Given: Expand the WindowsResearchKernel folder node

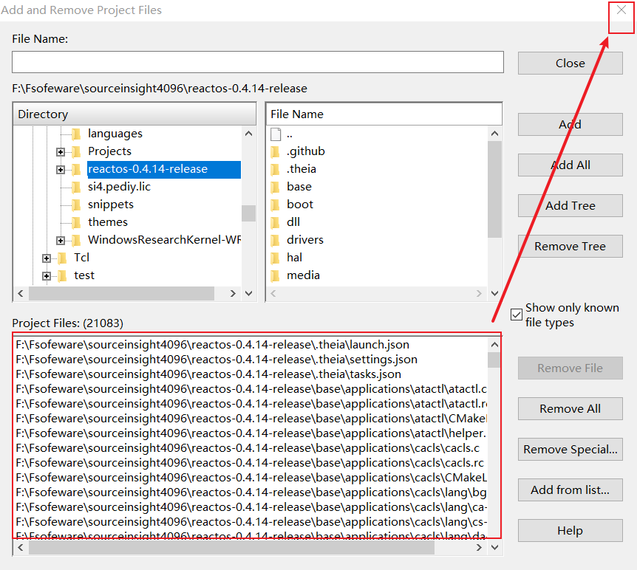Looking at the screenshot, I should (x=61, y=241).
